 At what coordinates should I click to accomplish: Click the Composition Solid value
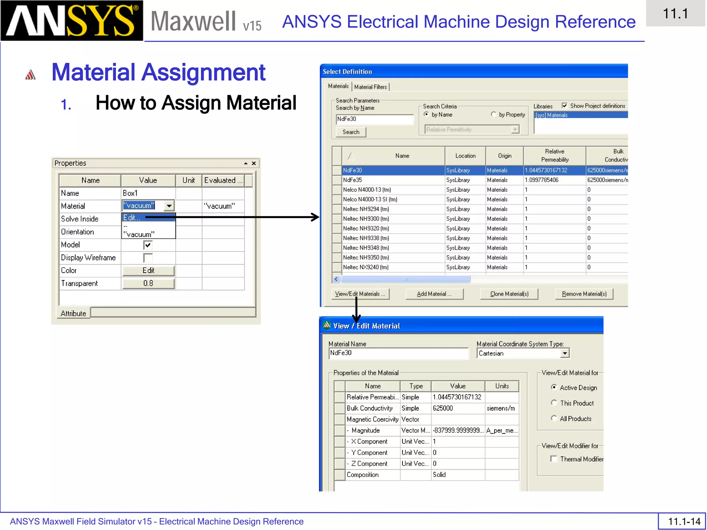coord(458,474)
